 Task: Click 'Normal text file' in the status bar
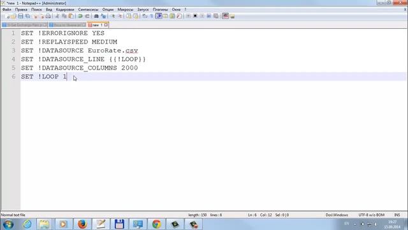coord(13,215)
